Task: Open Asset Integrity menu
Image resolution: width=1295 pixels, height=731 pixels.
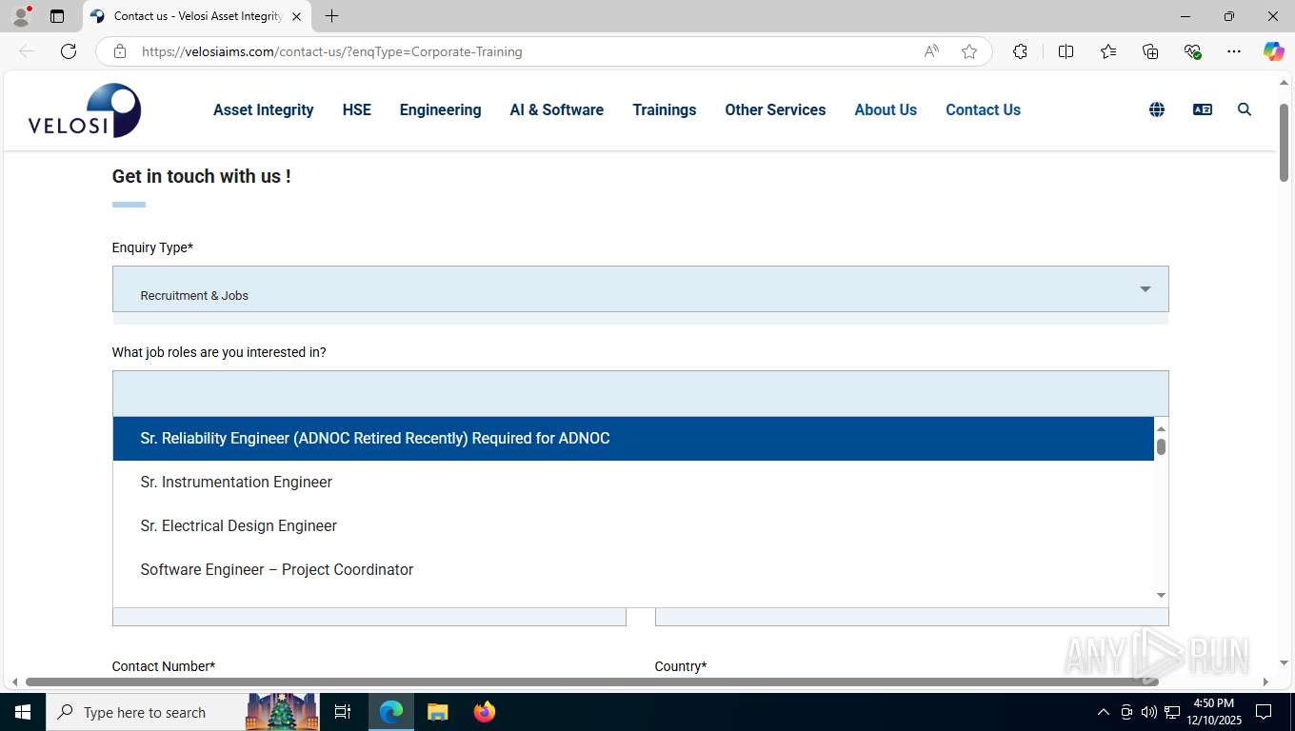Action: (x=264, y=109)
